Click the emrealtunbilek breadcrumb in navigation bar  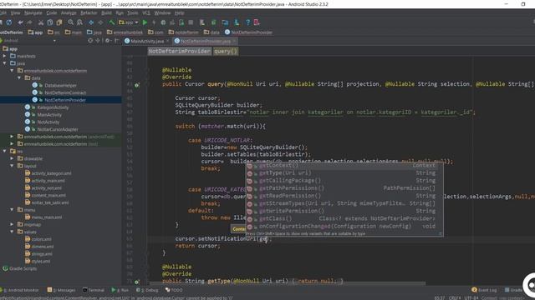pos(125,32)
